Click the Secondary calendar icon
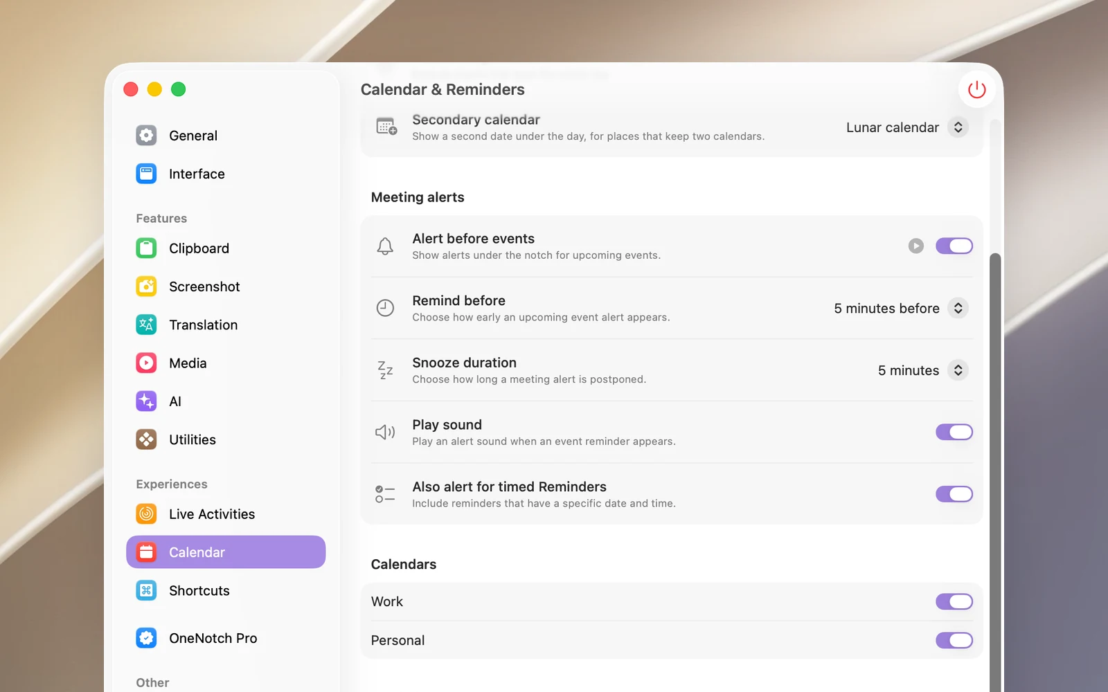The width and height of the screenshot is (1108, 692). point(386,127)
